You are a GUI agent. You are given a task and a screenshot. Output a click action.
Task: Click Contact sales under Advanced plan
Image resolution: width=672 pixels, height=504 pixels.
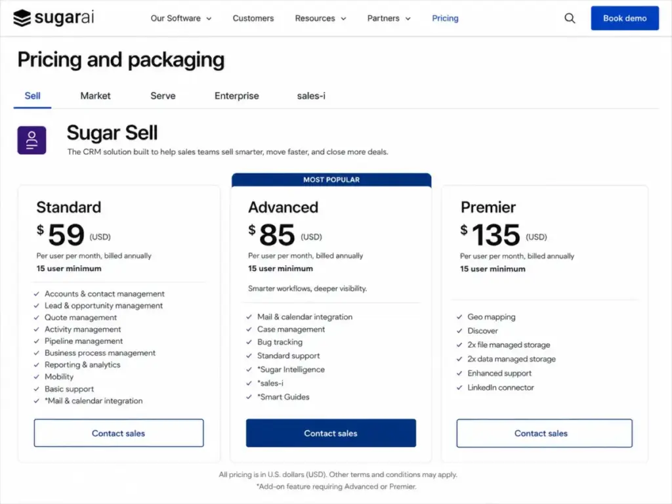(331, 433)
